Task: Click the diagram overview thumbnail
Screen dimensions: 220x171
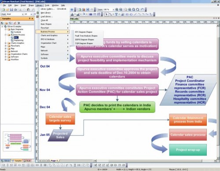Action: (17, 141)
